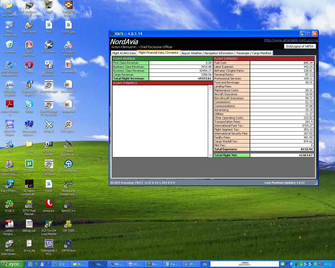Click the Flight Dynamics scrollbar up arrow
Viewport: 335px width, 268px height.
coord(210,87)
